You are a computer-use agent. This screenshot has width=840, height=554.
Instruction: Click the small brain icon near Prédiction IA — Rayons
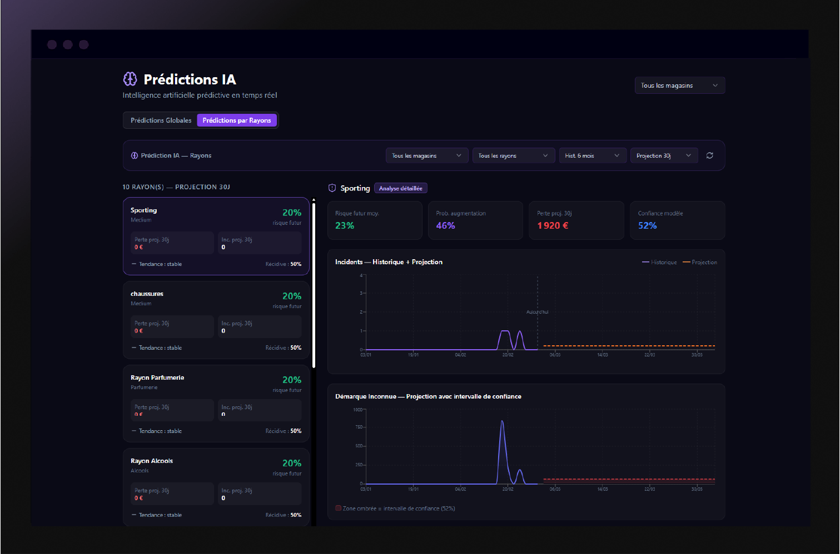click(x=134, y=155)
